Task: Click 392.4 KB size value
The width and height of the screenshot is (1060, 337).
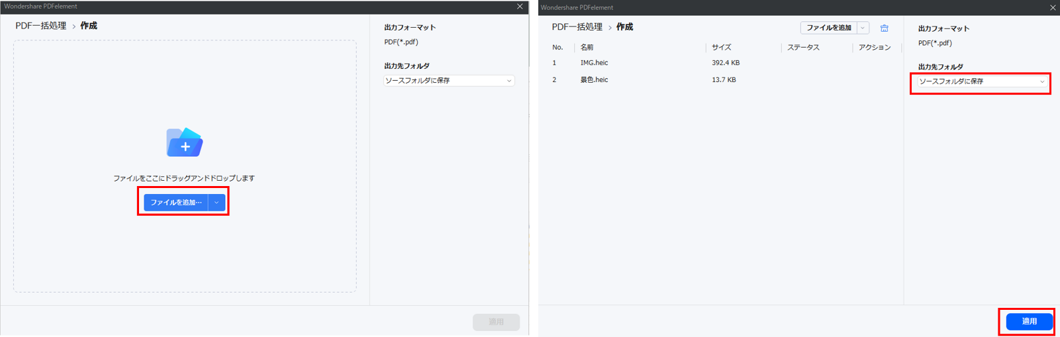Action: click(x=726, y=63)
